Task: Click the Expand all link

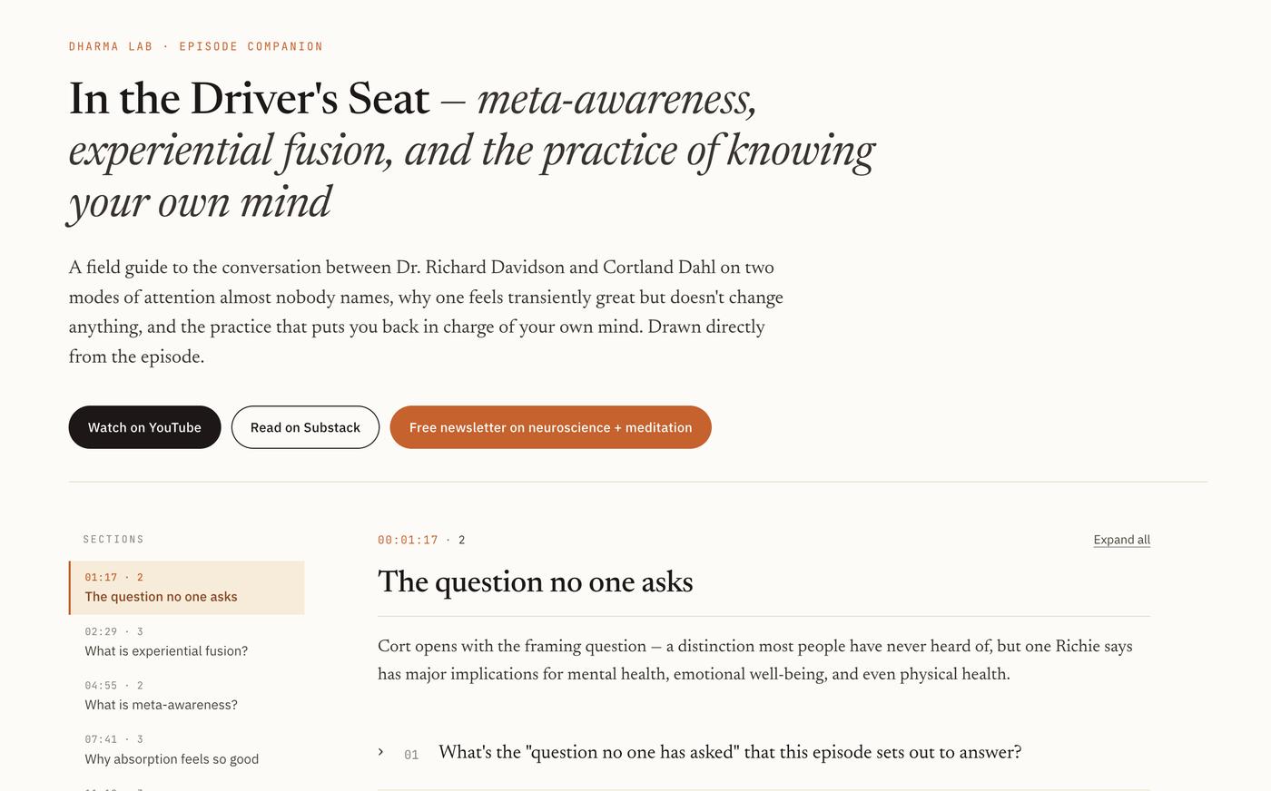Action: coord(1121,540)
